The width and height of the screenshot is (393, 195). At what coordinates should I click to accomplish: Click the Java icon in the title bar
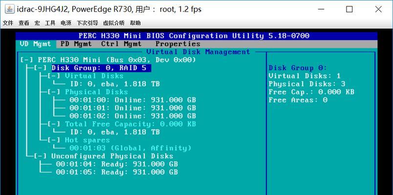coord(9,9)
